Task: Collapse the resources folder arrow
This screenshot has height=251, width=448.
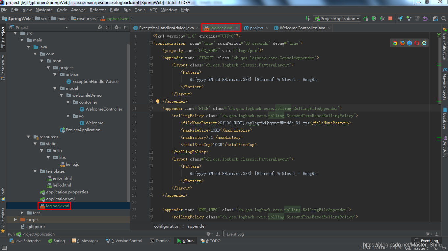Action: 29,137
